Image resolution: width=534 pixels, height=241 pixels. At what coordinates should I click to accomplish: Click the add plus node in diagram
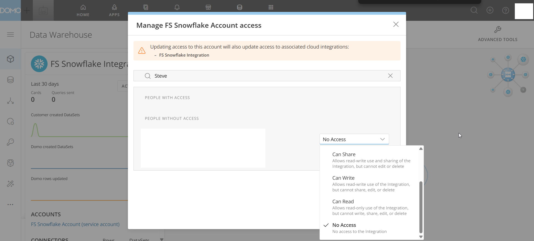(x=523, y=90)
